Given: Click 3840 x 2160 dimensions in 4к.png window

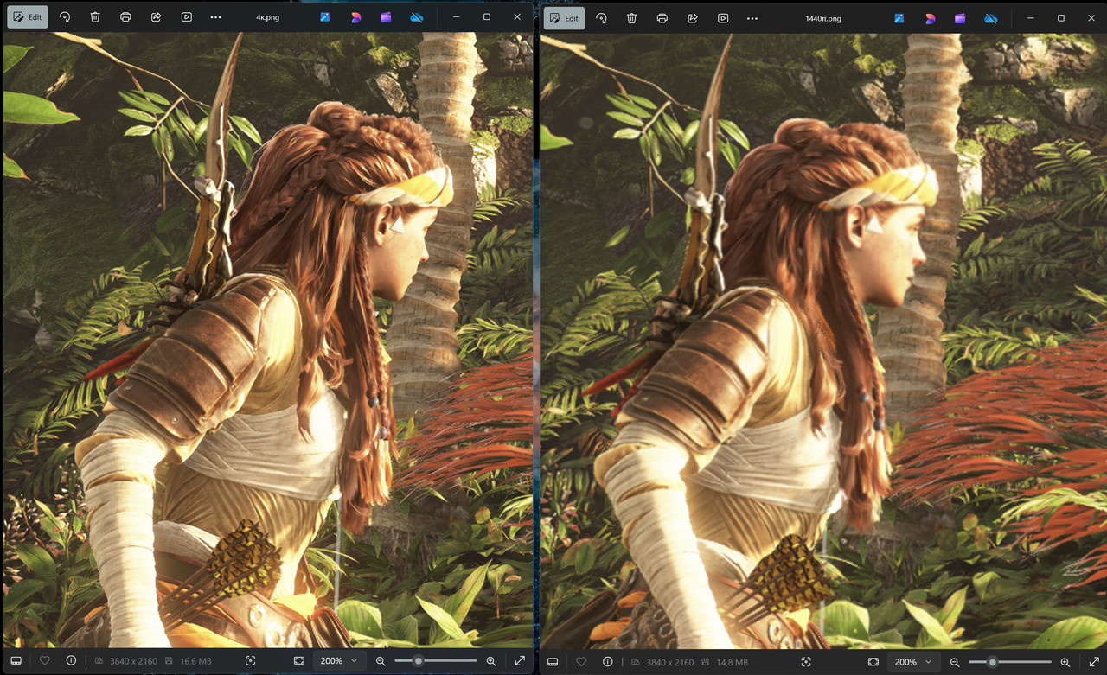Looking at the screenshot, I should (x=133, y=661).
